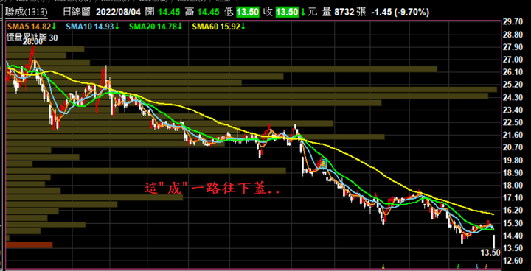Click the blue SMA10 marker on the bottom axis

click(x=477, y=266)
